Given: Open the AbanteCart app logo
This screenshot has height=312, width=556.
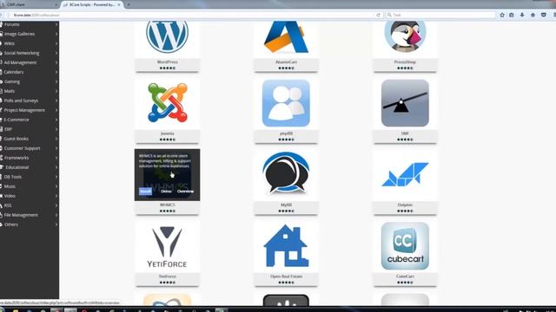Looking at the screenshot, I should point(286,36).
